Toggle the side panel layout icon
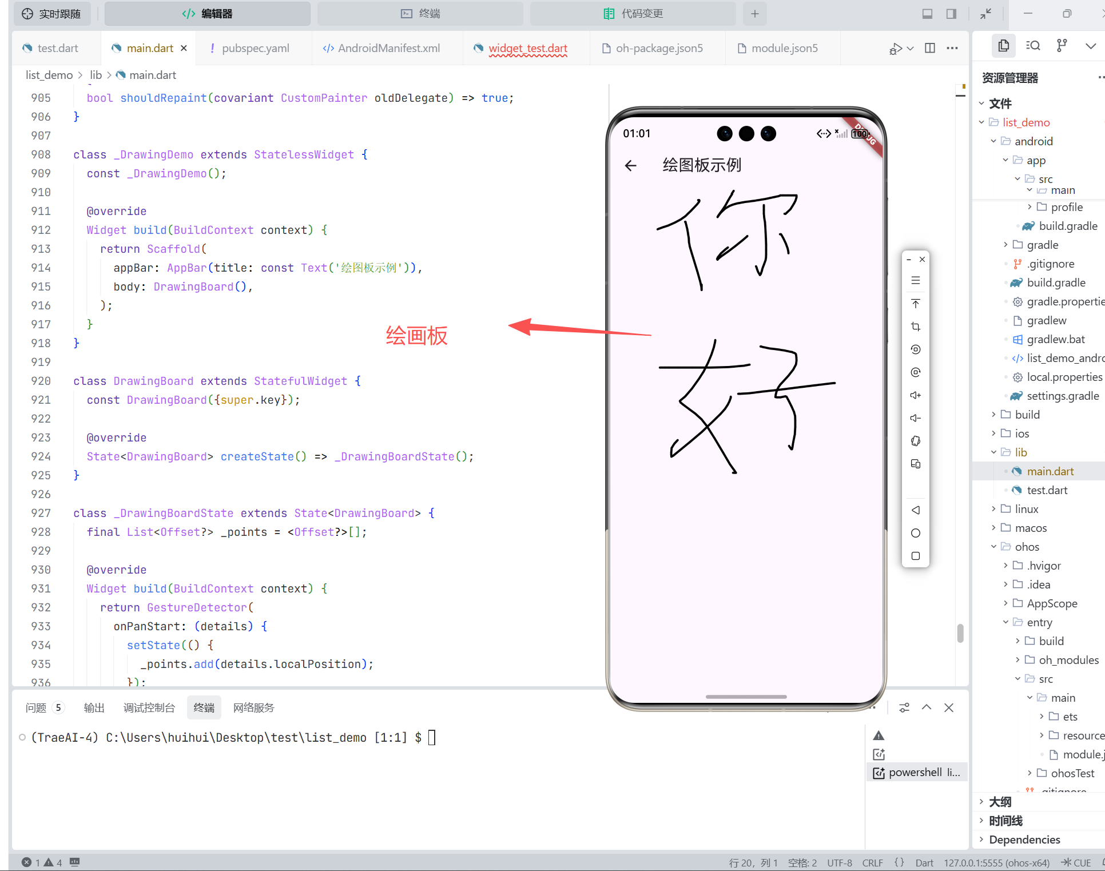 point(951,14)
